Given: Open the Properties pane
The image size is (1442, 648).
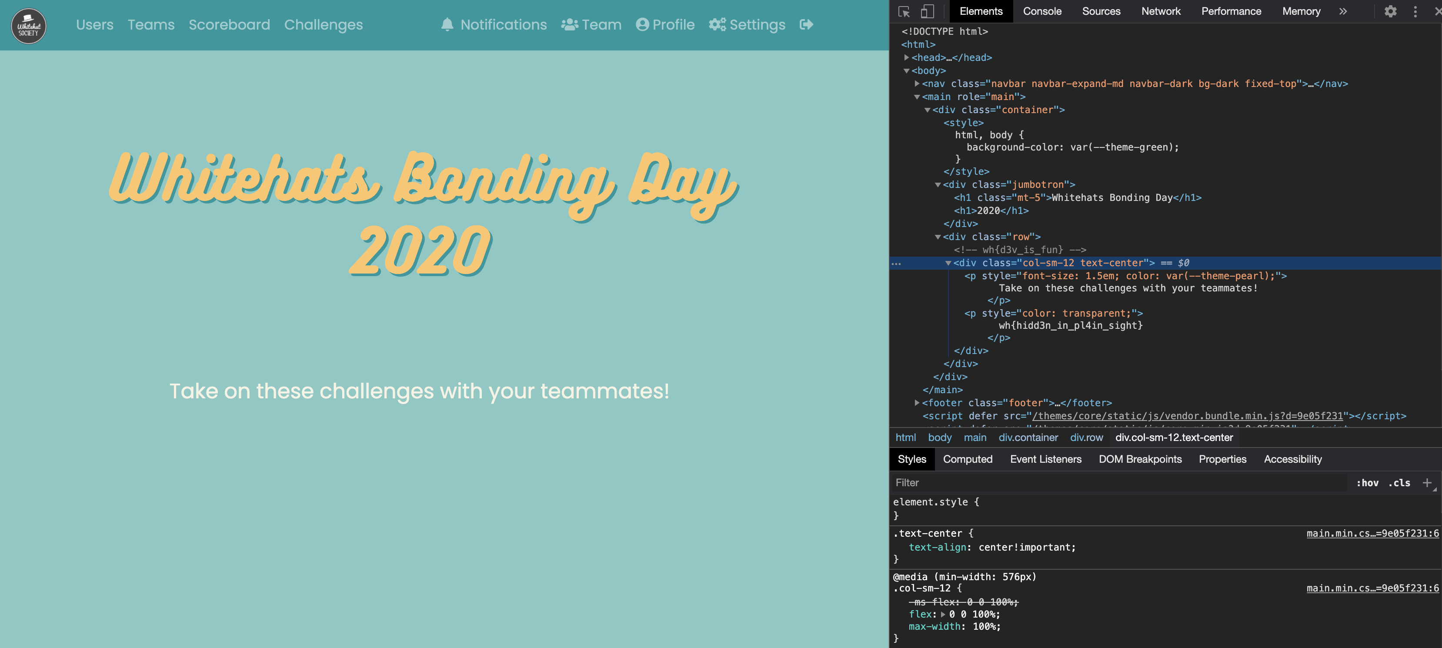Looking at the screenshot, I should [x=1222, y=459].
